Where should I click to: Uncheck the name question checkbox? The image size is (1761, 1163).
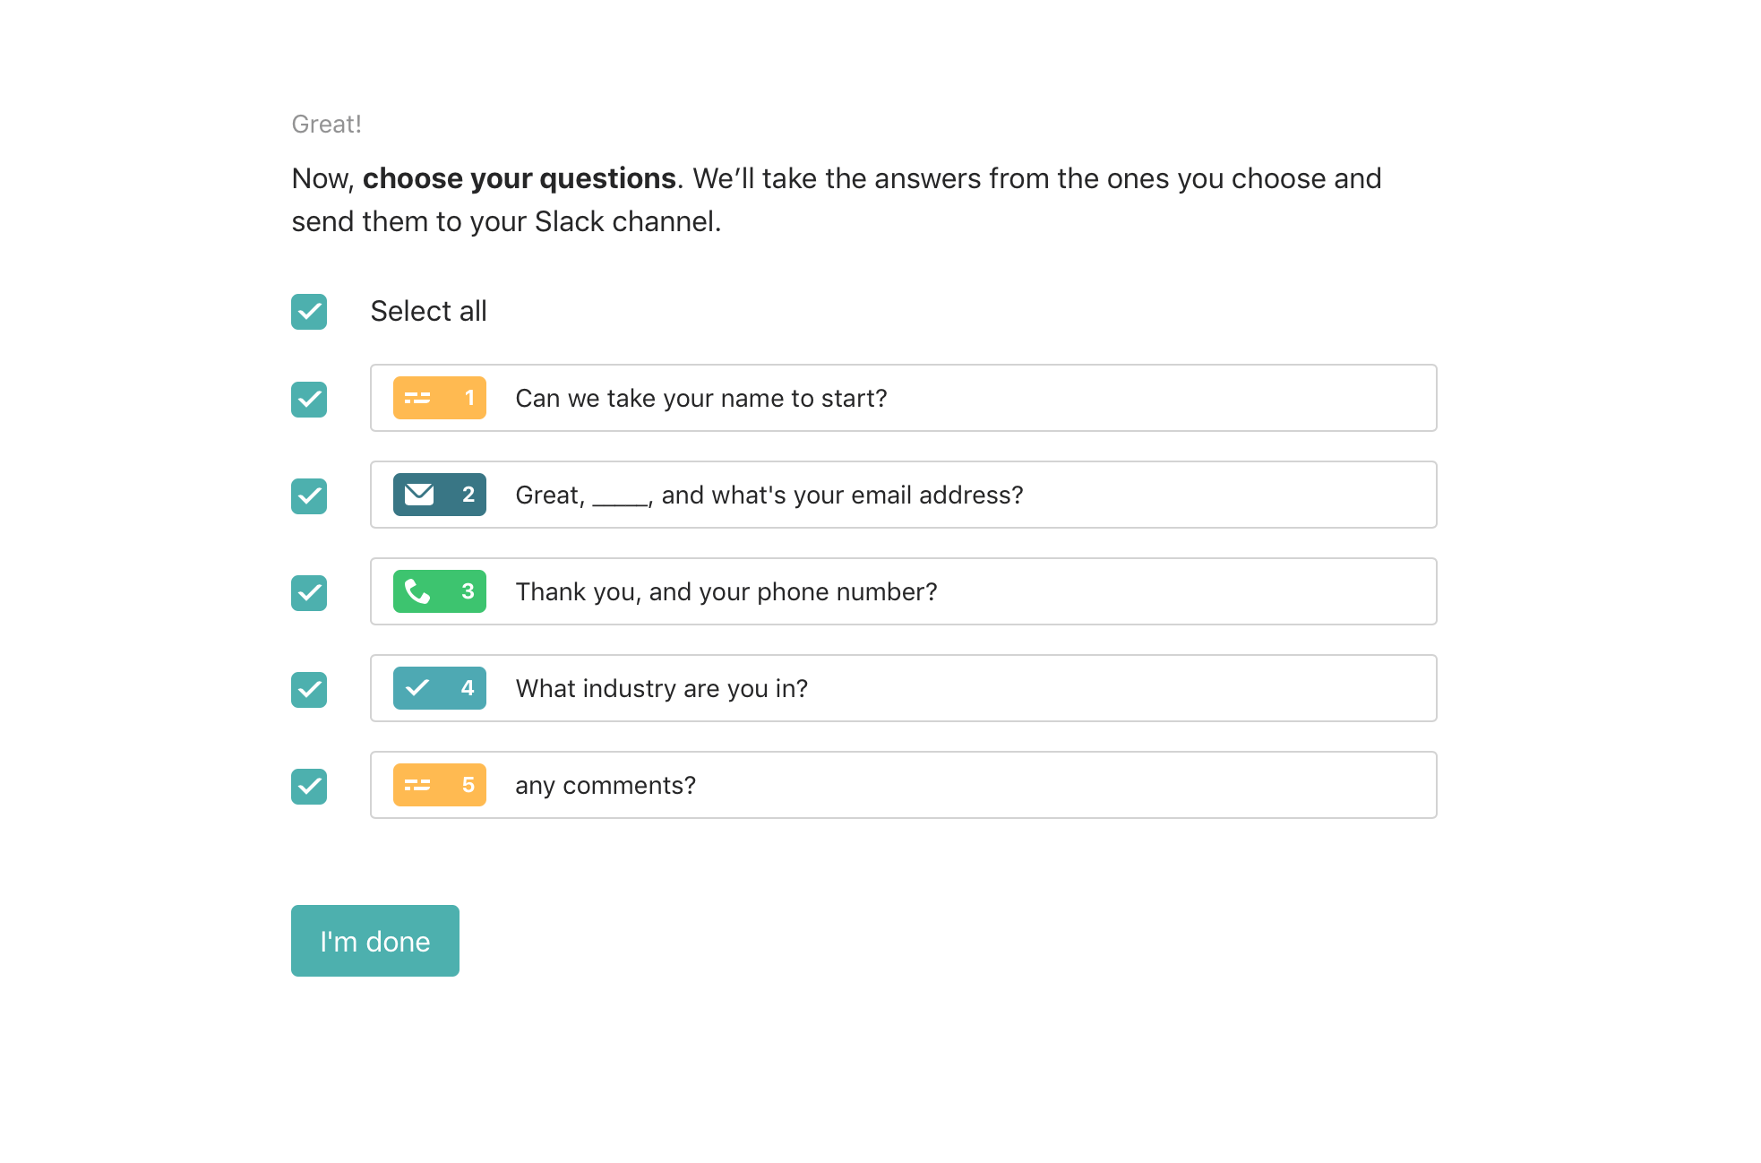[309, 400]
